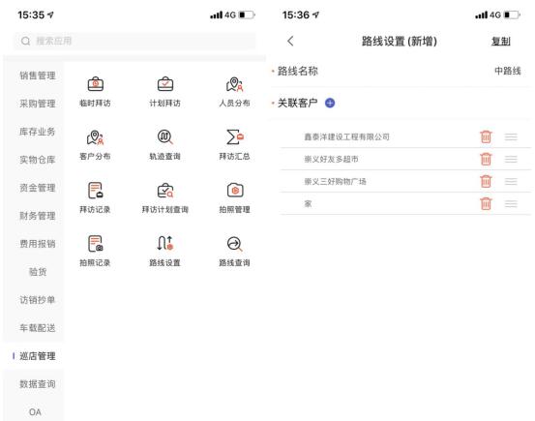Grab the reorder handle on the first customer row

[511, 136]
